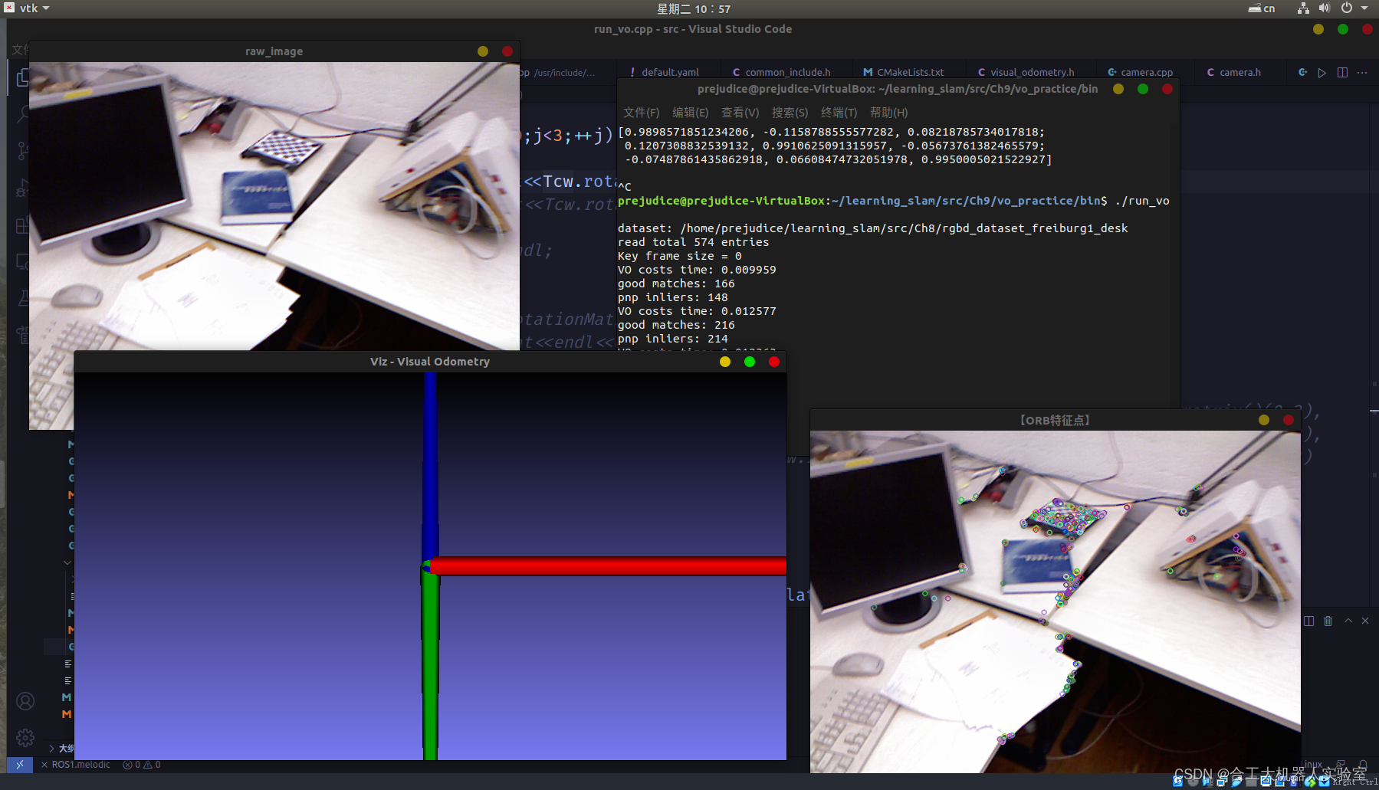Open the Run and Debug view icon
The width and height of the screenshot is (1379, 790).
coord(23,188)
